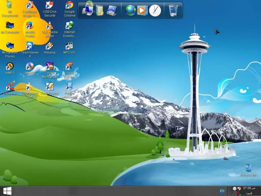Select the My Computer desktop icon
The width and height of the screenshot is (261, 196).
coord(10,28)
